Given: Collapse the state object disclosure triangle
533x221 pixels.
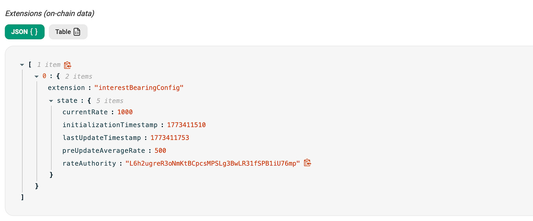Looking at the screenshot, I should point(51,100).
